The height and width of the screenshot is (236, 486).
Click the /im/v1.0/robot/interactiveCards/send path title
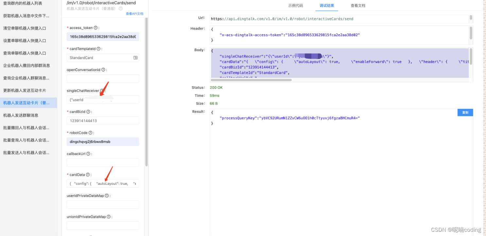[x=101, y=3]
